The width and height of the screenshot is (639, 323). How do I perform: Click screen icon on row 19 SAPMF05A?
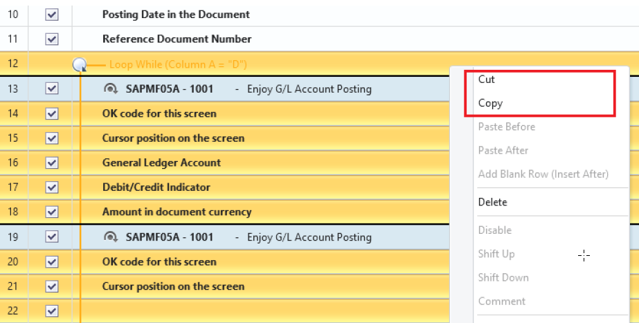(111, 237)
